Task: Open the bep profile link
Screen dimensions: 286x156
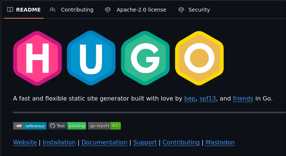Action: pyautogui.click(x=190, y=99)
